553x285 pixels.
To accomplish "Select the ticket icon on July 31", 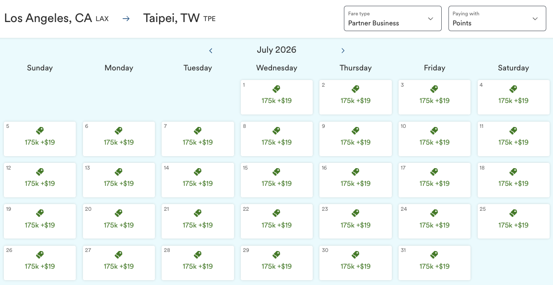I will click(434, 254).
